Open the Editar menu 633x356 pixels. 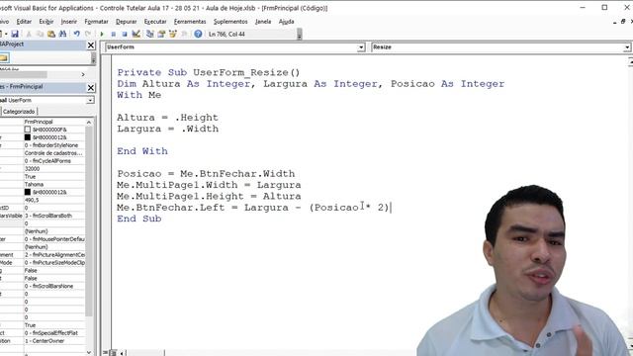point(24,22)
